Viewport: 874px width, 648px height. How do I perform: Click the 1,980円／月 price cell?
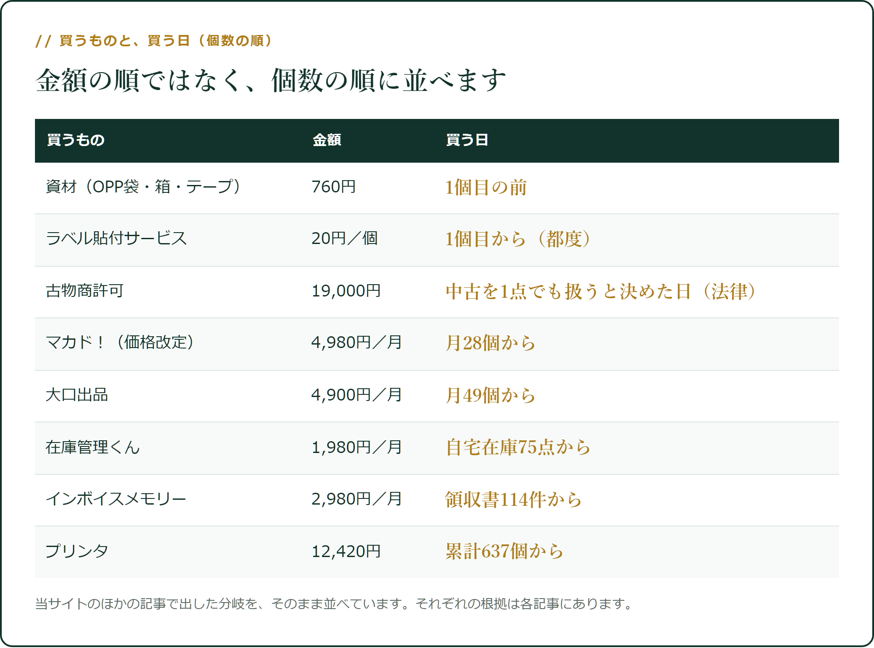pyautogui.click(x=357, y=448)
